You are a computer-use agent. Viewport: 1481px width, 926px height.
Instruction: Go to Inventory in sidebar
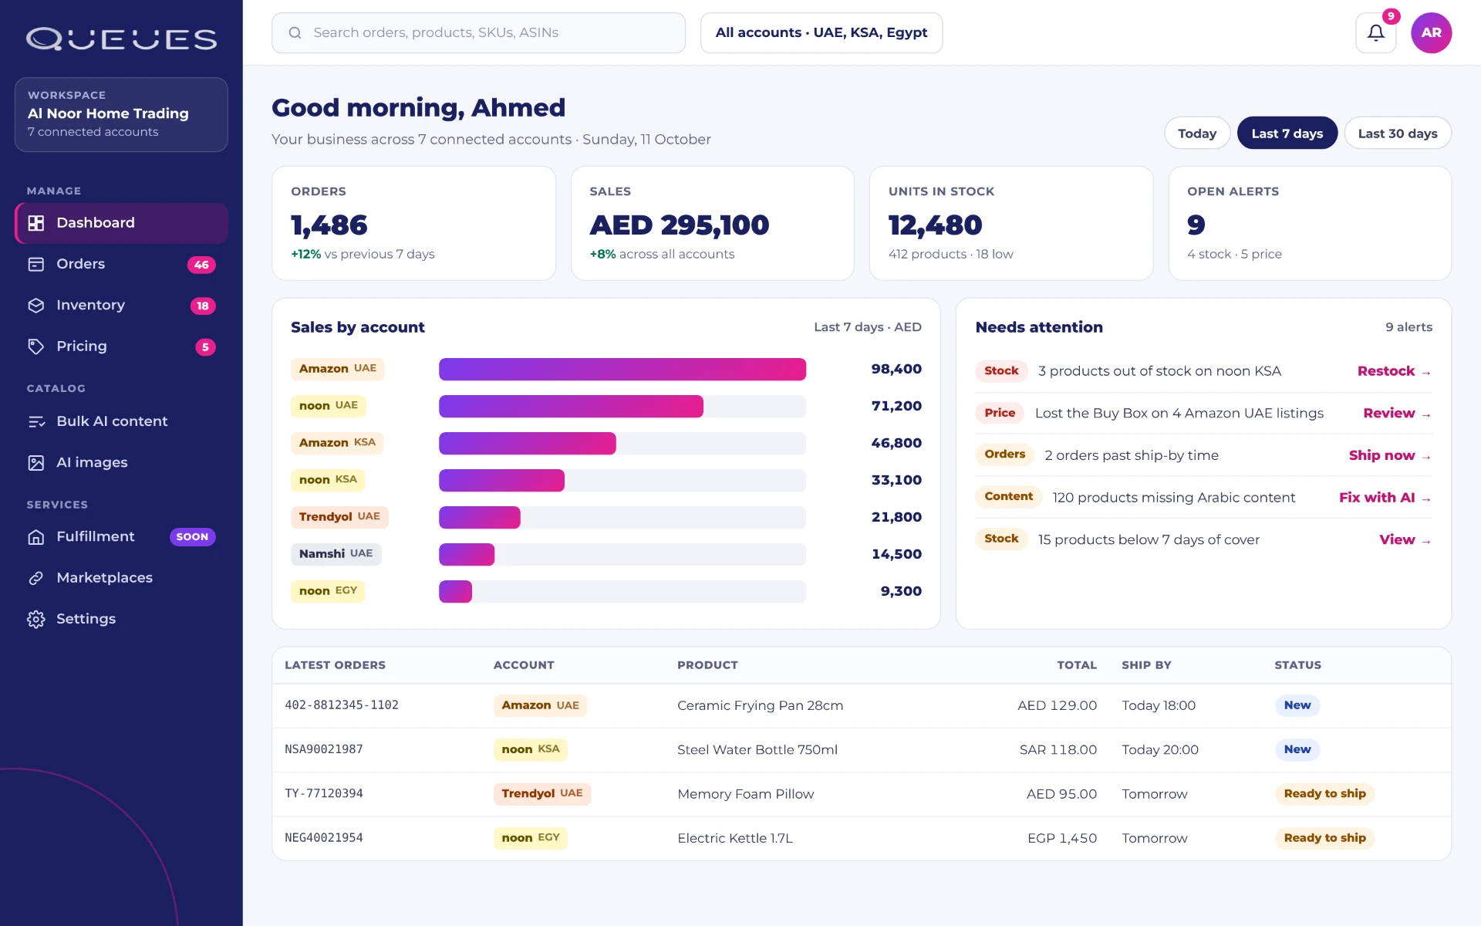tap(121, 305)
